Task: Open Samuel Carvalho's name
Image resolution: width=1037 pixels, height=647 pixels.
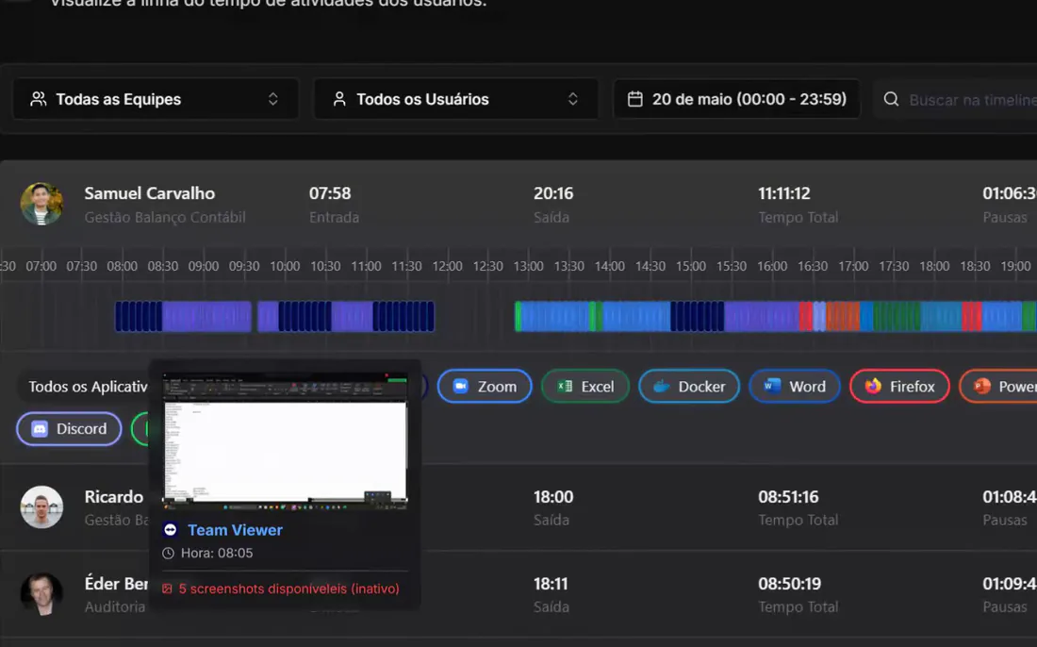Action: 150,194
